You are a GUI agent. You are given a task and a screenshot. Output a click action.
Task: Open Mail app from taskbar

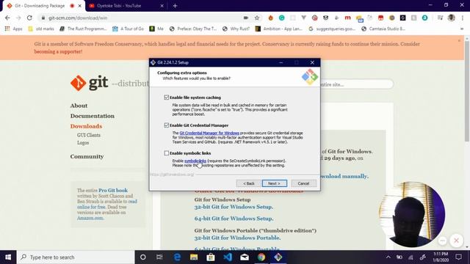point(245,257)
